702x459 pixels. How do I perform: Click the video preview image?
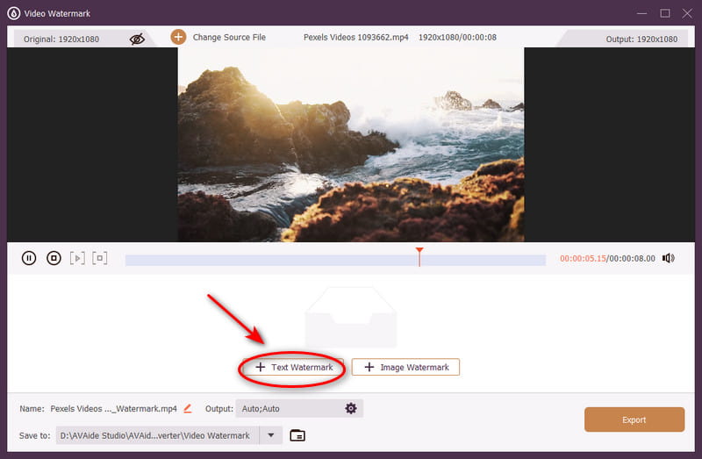pyautogui.click(x=351, y=144)
